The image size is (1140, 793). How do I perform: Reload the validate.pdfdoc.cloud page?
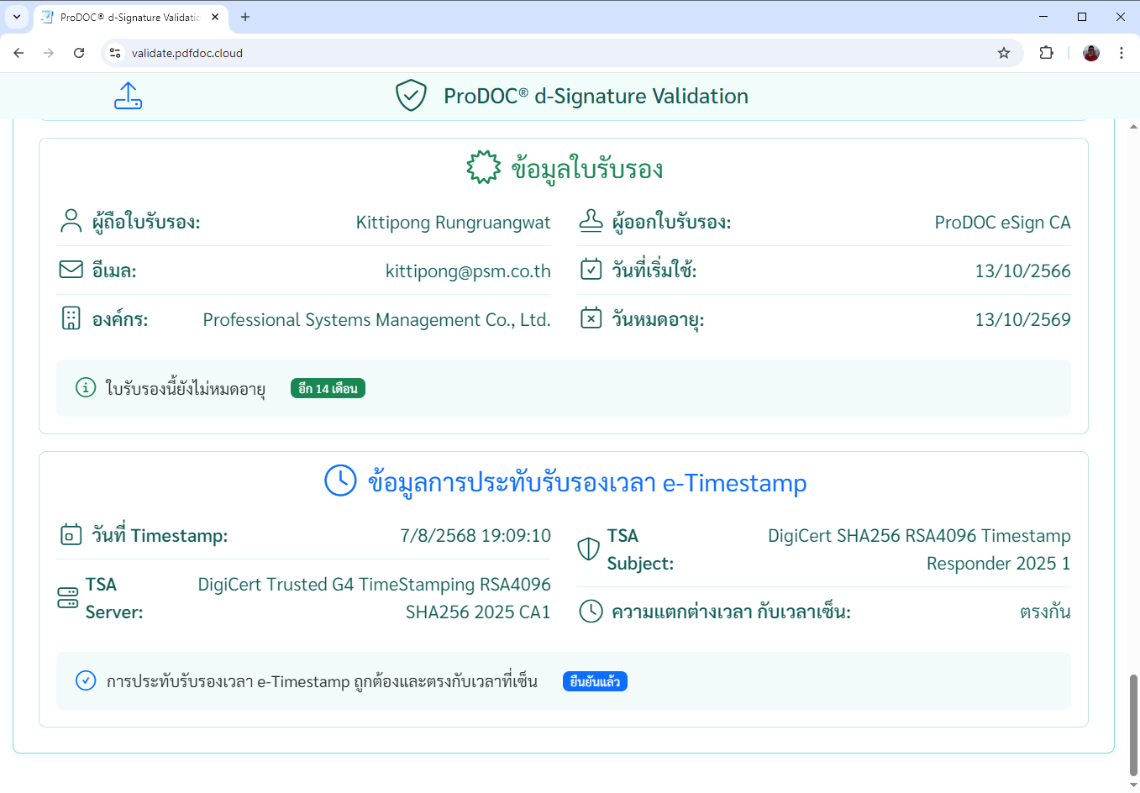[x=79, y=53]
